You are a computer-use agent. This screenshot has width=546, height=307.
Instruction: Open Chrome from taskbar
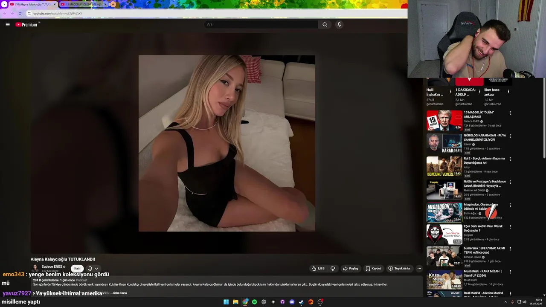point(245,302)
